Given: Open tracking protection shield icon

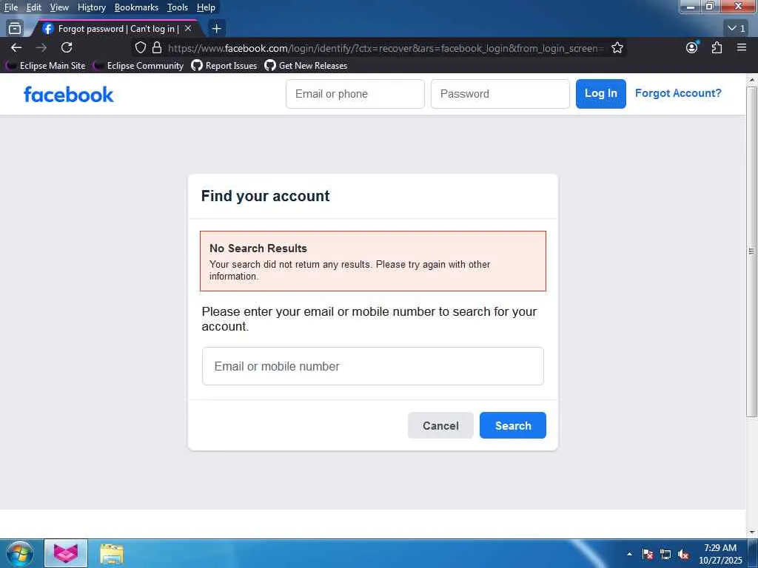Looking at the screenshot, I should pos(140,48).
